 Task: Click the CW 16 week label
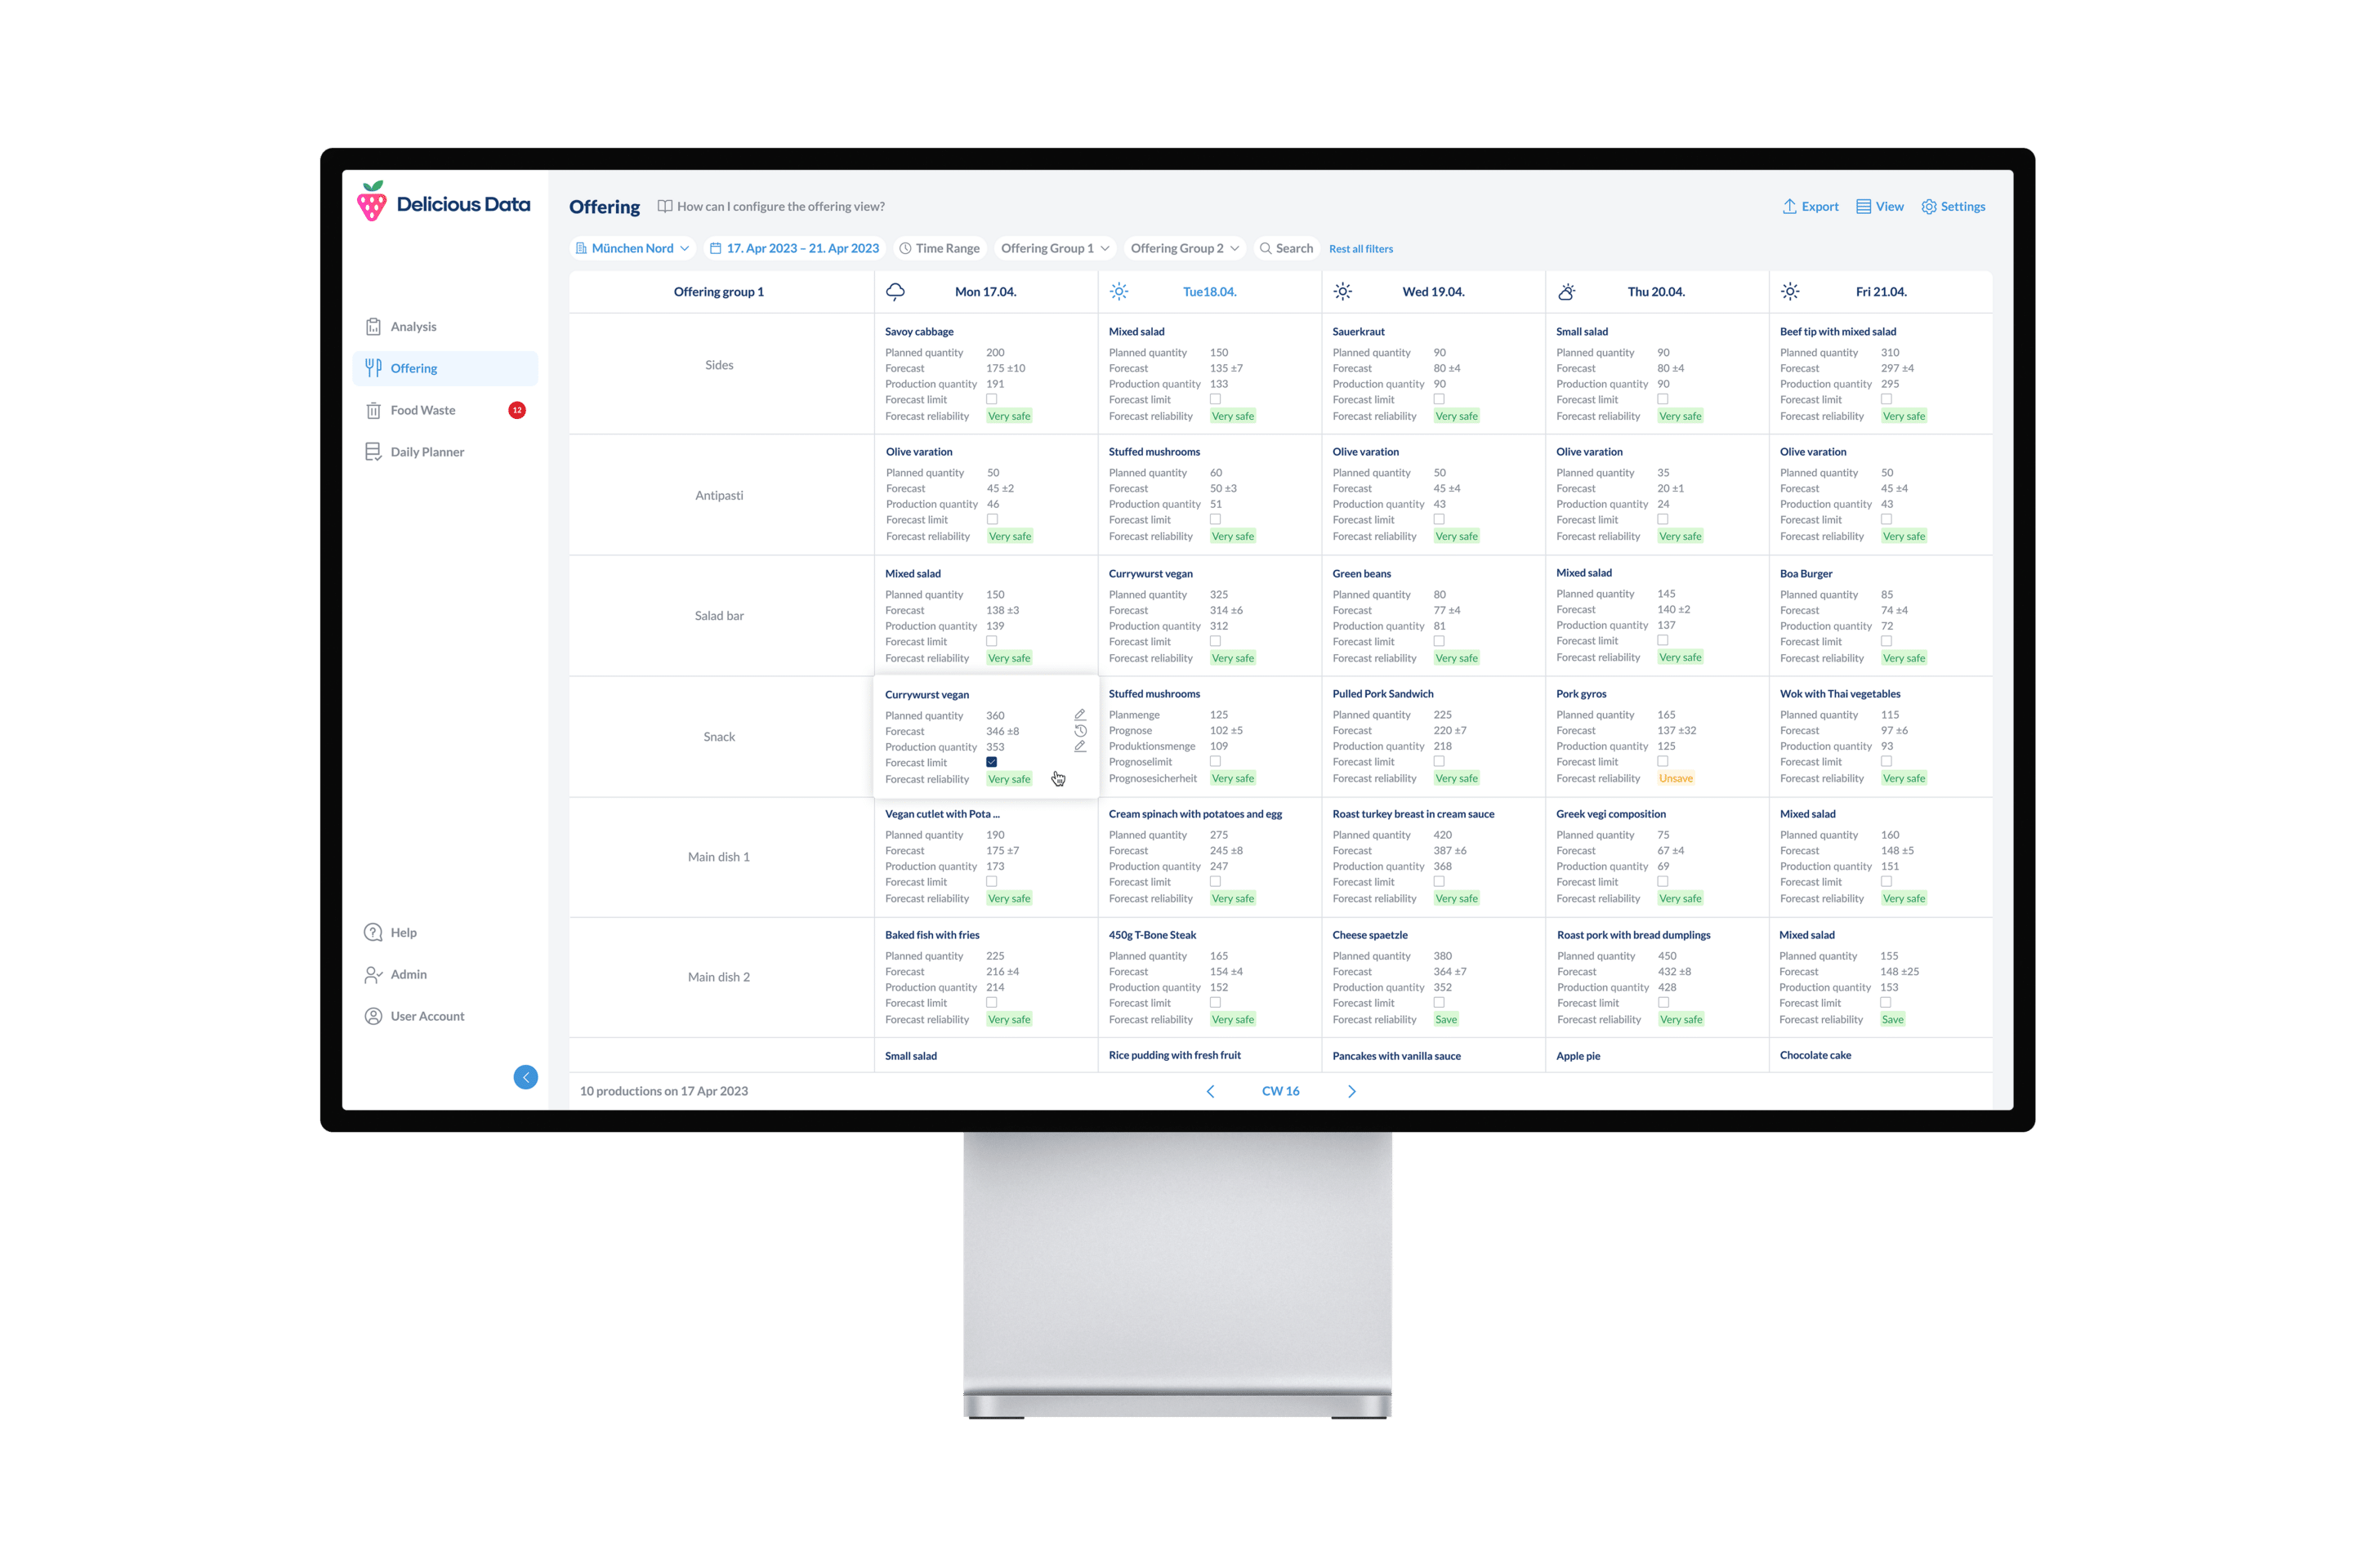click(1280, 1091)
